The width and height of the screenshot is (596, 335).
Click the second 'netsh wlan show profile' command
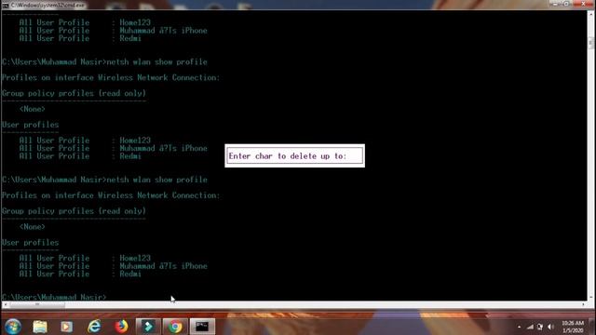[x=157, y=180]
